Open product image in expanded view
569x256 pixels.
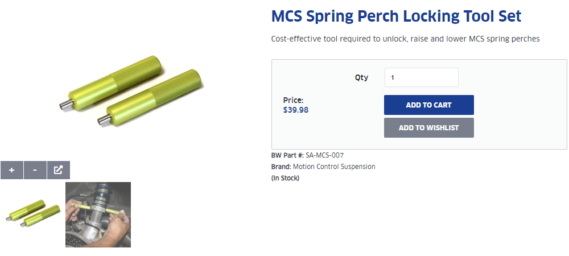(58, 170)
